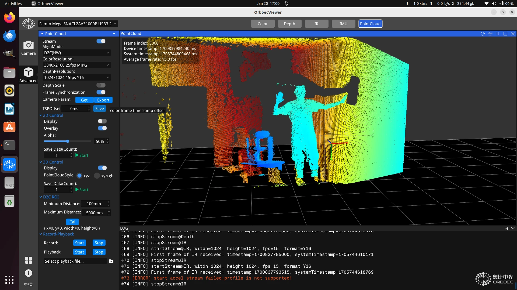Open Files manager from the dock
The image size is (517, 290).
[x=9, y=73]
